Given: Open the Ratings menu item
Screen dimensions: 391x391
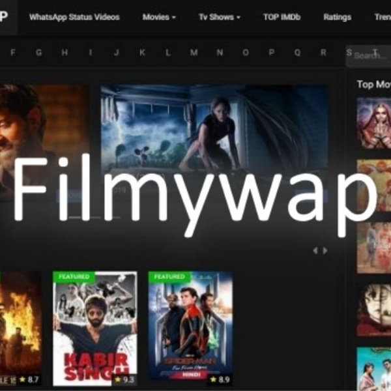Looking at the screenshot, I should coord(337,17).
